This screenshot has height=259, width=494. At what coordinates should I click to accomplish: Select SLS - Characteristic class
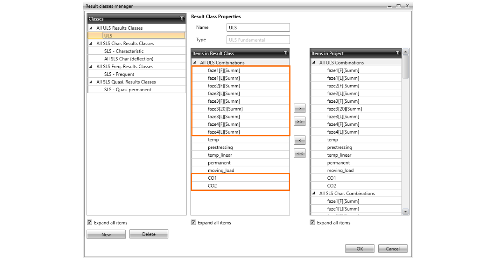pyautogui.click(x=124, y=51)
